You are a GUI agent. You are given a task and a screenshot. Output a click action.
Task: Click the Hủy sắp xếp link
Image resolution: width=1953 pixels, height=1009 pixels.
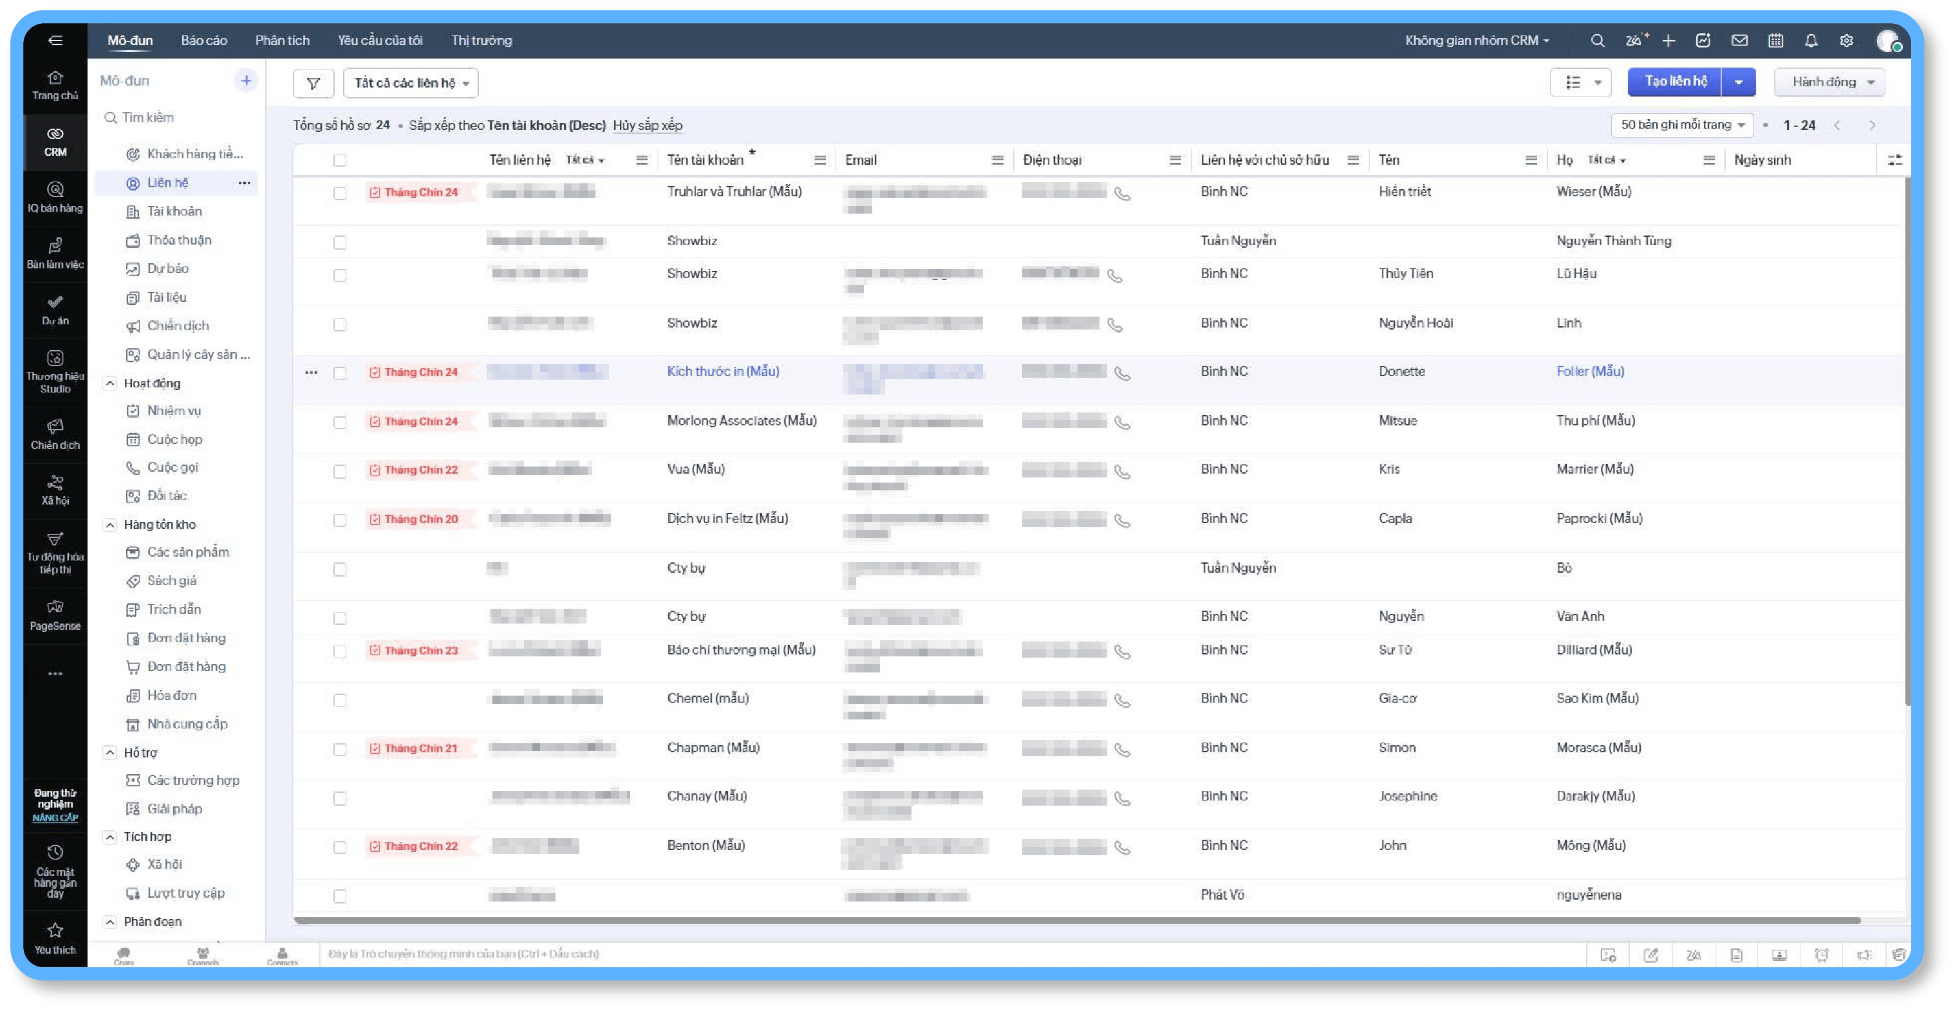pyautogui.click(x=647, y=125)
